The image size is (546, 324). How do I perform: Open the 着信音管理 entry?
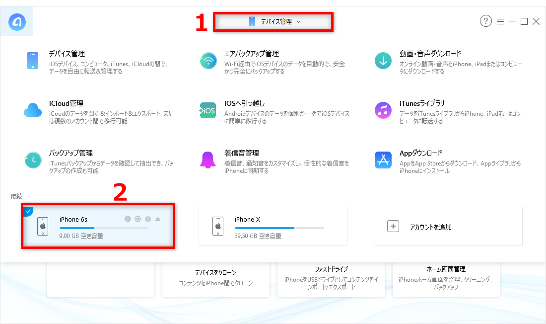[242, 153]
